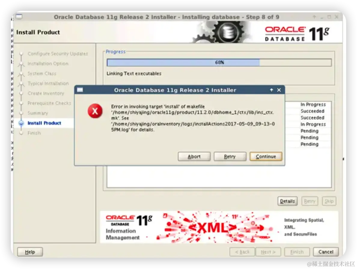Open the error dialog window menu icon
Viewport: 357px width, 269px height.
point(80,90)
